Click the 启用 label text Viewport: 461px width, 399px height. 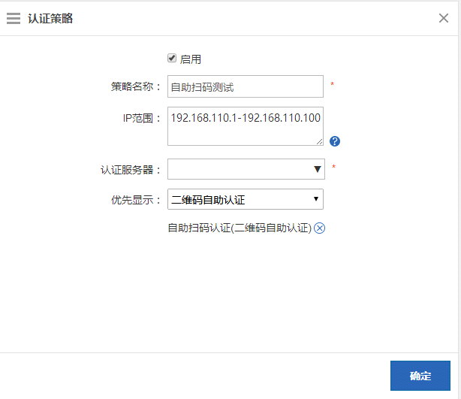[x=191, y=59]
